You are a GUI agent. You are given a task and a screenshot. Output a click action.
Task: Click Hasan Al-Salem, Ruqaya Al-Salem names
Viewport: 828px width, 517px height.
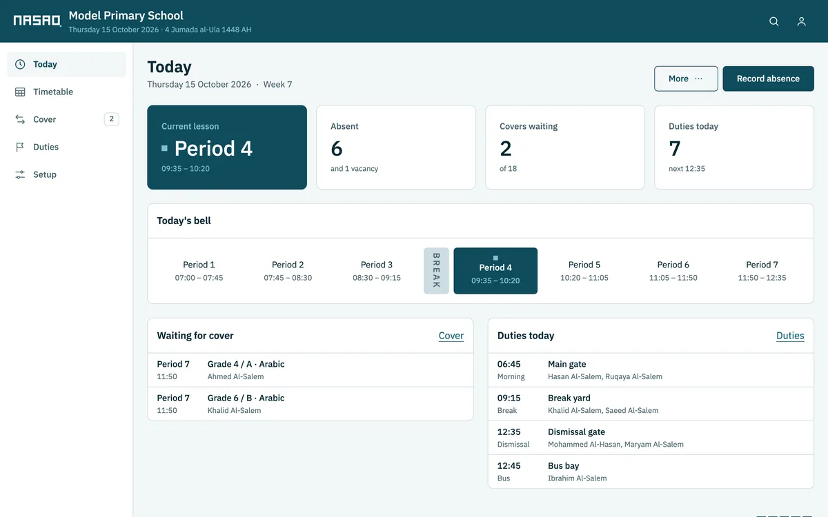(605, 377)
